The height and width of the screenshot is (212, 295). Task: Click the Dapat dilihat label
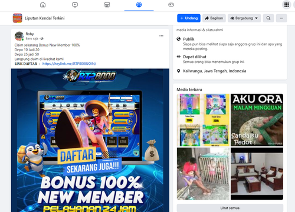195,57
